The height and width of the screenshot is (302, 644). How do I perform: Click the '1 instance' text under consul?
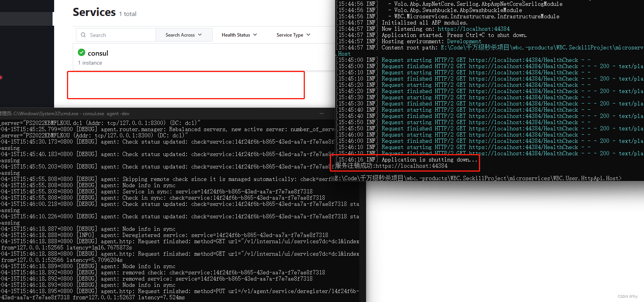pyautogui.click(x=90, y=63)
